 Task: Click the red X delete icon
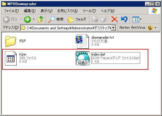click(x=115, y=19)
